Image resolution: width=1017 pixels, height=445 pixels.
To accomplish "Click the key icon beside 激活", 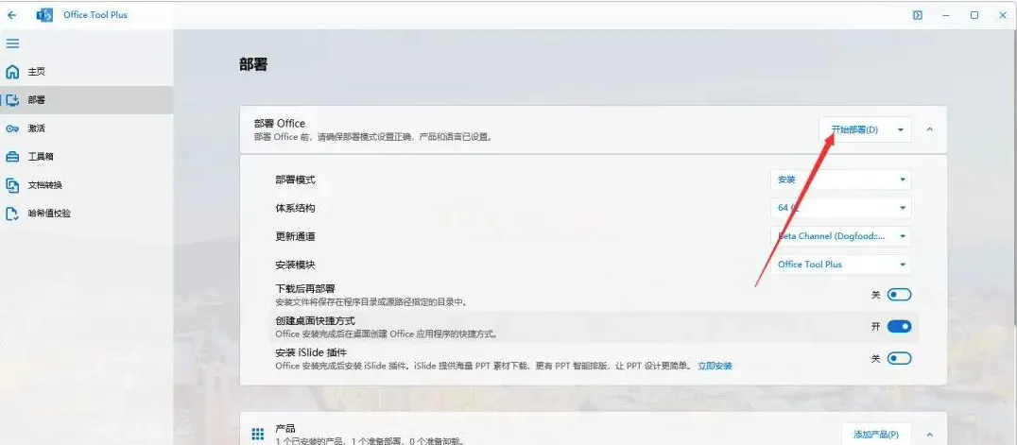I will 12,128.
